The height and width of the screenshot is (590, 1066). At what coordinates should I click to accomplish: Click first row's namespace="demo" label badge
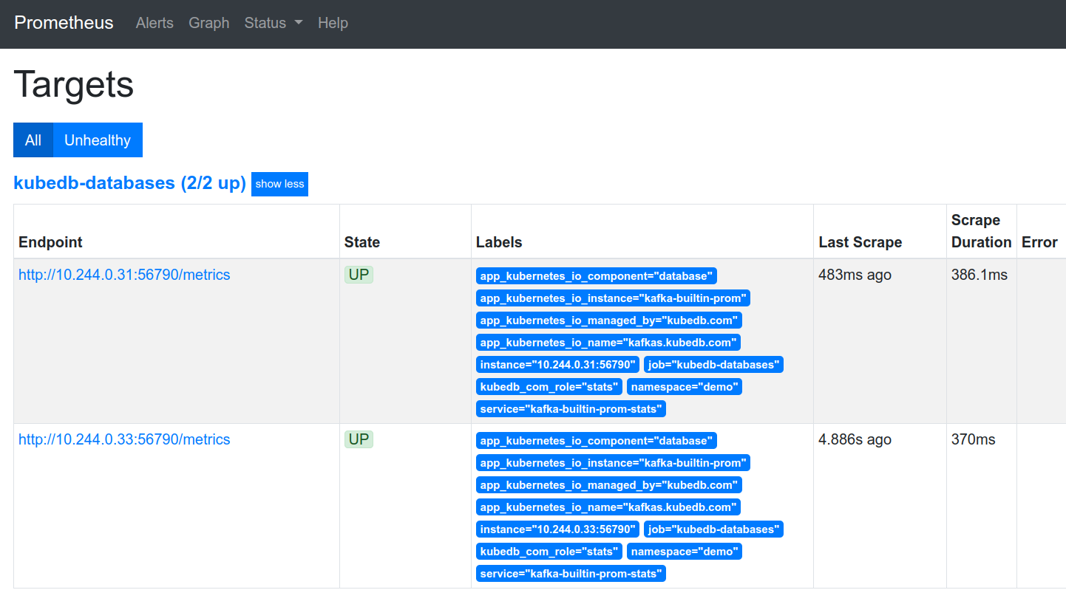(684, 387)
